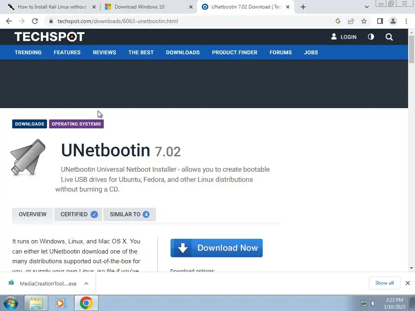Open the Windows Start menu
This screenshot has width=415, height=311.
pos(11,303)
